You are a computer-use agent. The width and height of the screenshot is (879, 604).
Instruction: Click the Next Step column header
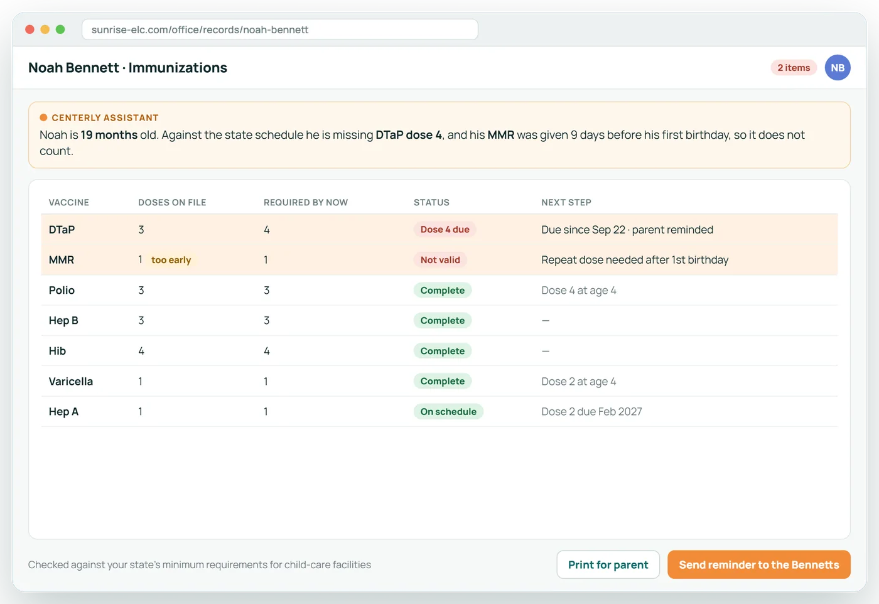[566, 202]
